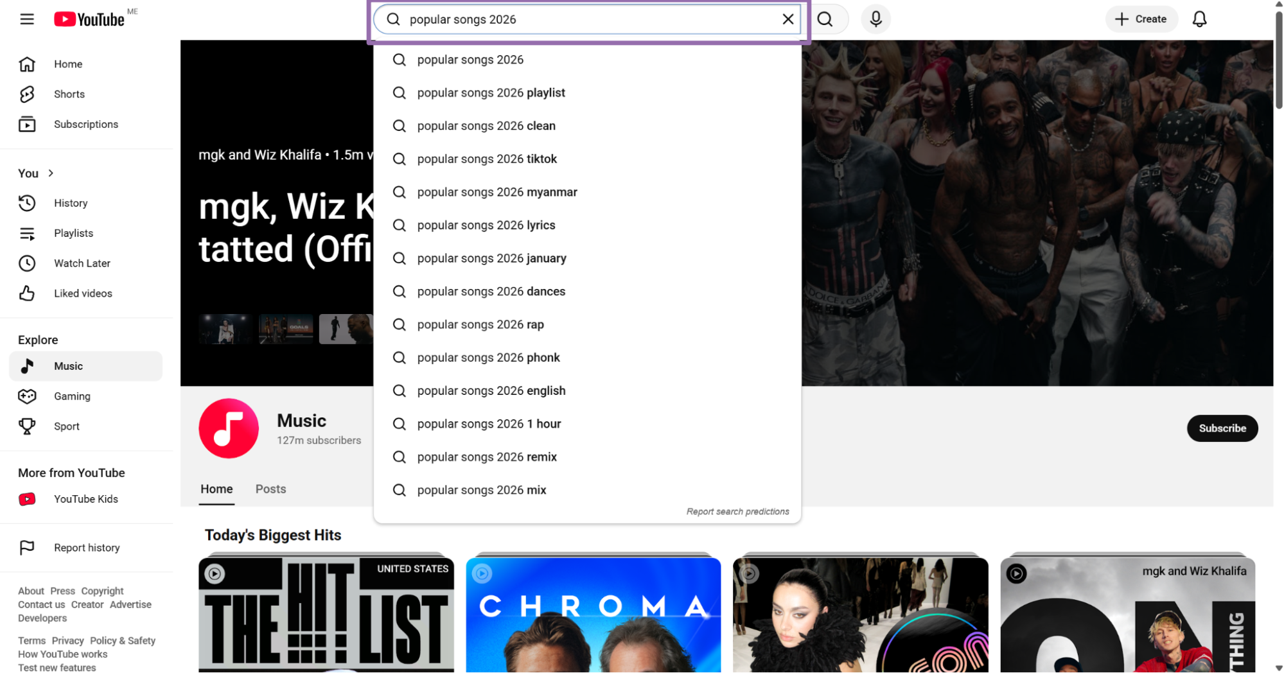Click the page vertical scrollbar
Viewport: 1284px width, 673px height.
tap(1278, 59)
